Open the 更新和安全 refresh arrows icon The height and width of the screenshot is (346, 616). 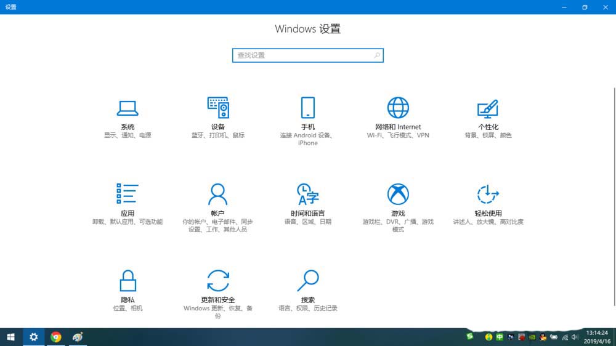tap(218, 280)
